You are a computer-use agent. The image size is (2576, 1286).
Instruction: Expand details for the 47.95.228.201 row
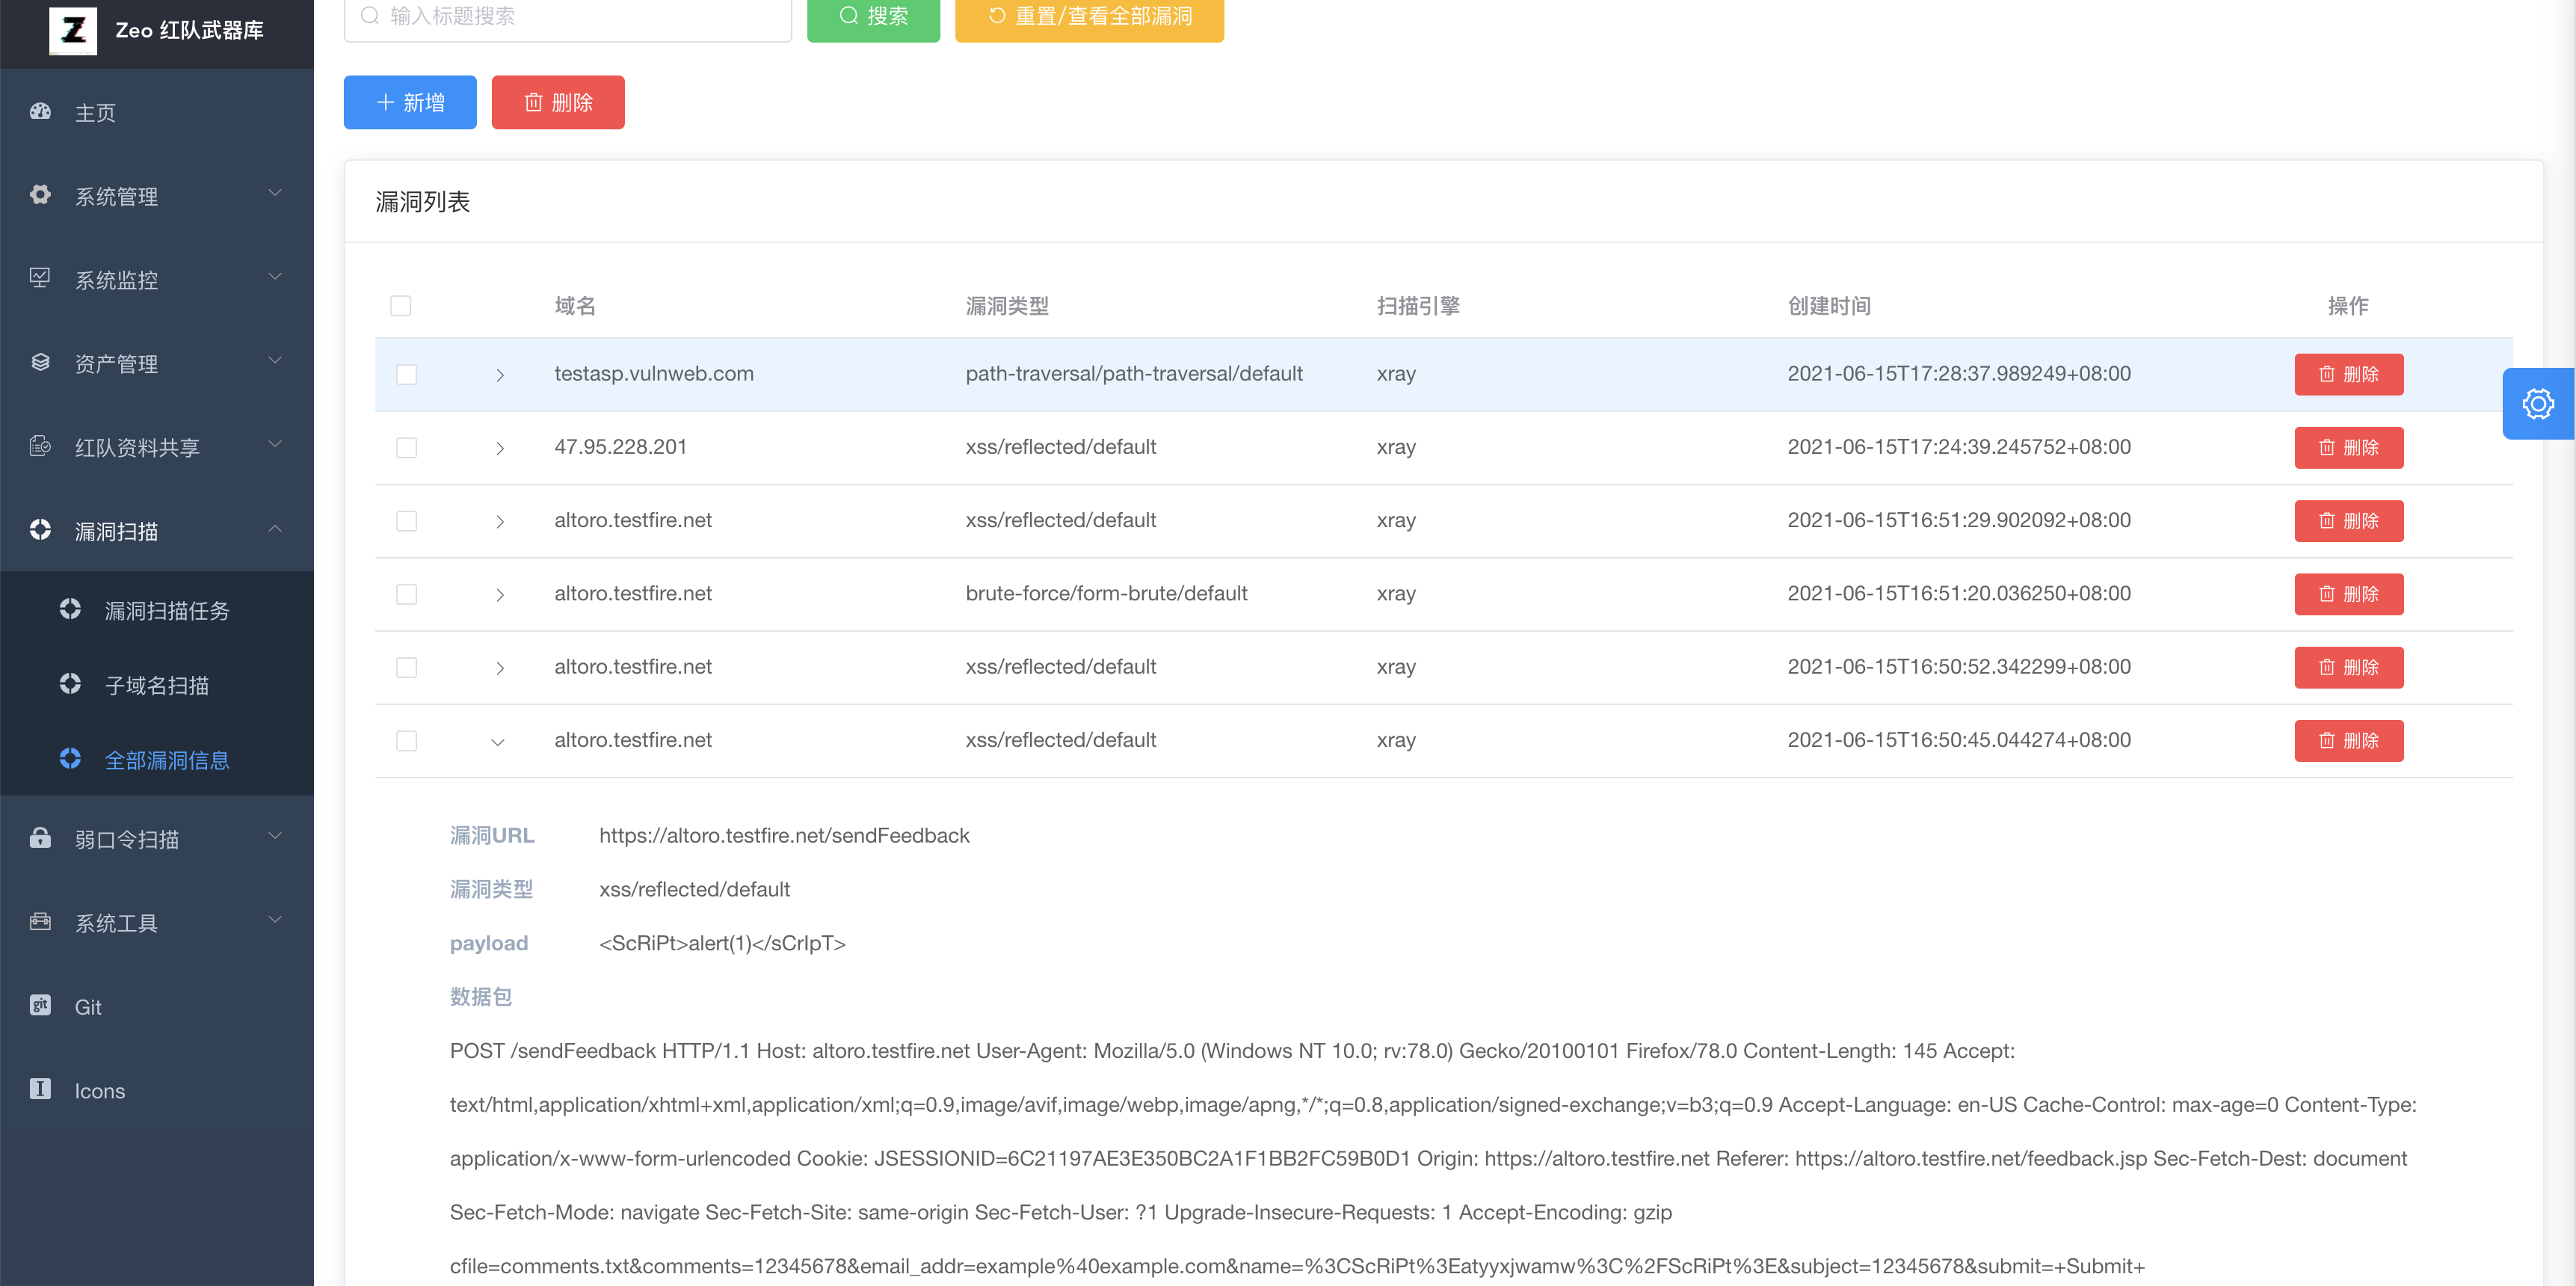coord(500,448)
